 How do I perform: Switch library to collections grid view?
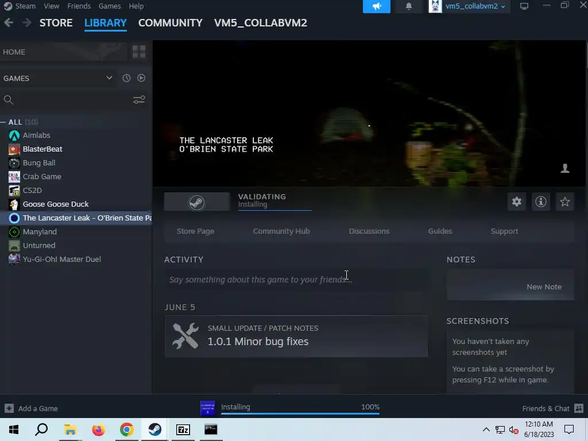139,52
